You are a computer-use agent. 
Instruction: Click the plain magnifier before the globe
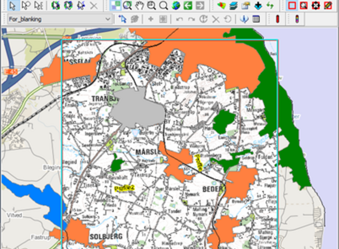pyautogui.click(x=164, y=5)
